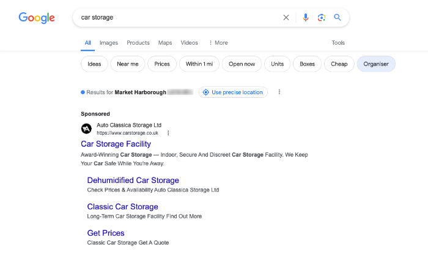Open Dehumidified Car Storage sitelink
428x254 pixels.
[x=133, y=181]
